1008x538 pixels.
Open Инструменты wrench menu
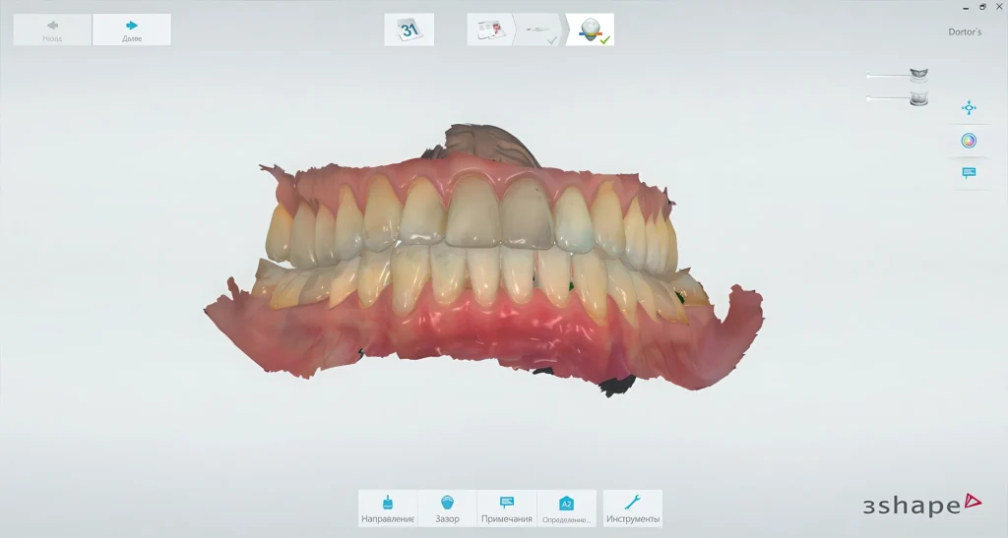tap(633, 508)
